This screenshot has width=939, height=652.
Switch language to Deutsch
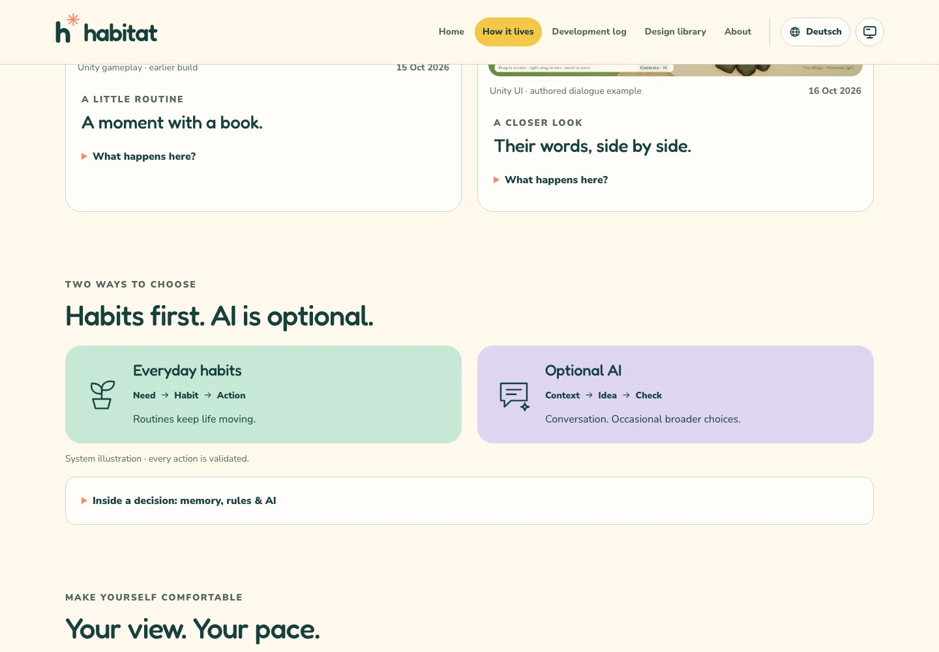point(815,32)
